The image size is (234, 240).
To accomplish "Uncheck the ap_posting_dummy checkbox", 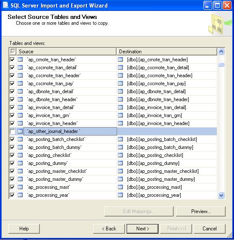I will tap(13, 163).
